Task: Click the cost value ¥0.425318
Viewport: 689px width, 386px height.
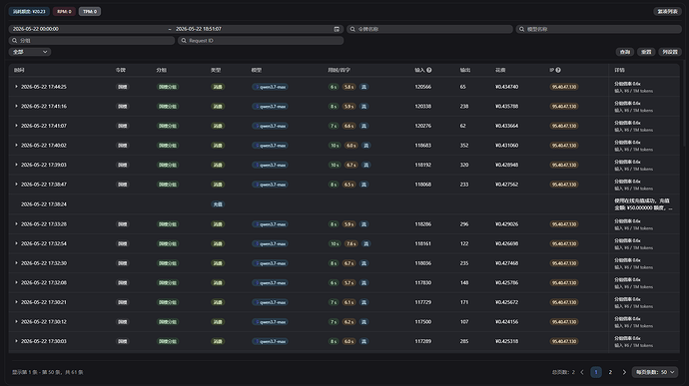Action: tap(506, 341)
